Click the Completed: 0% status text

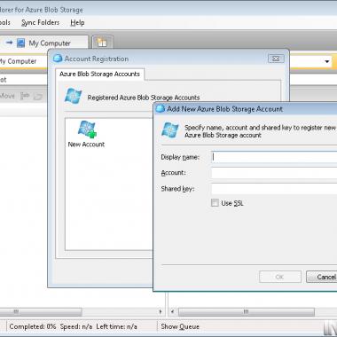[33, 326]
